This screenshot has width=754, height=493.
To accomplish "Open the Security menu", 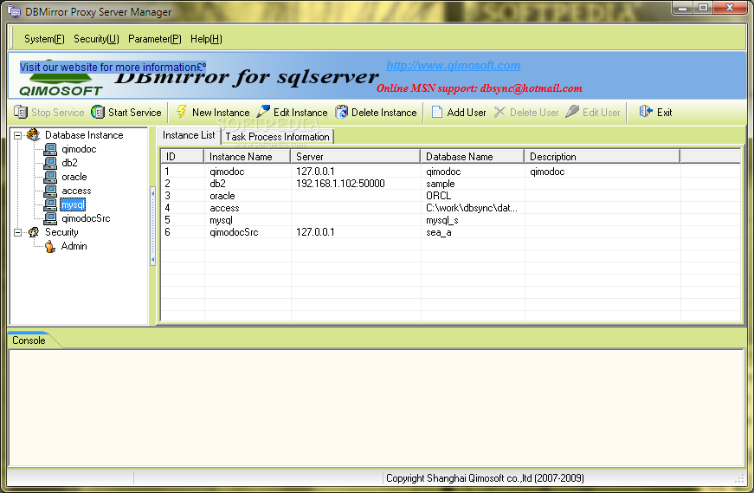I will (x=96, y=39).
